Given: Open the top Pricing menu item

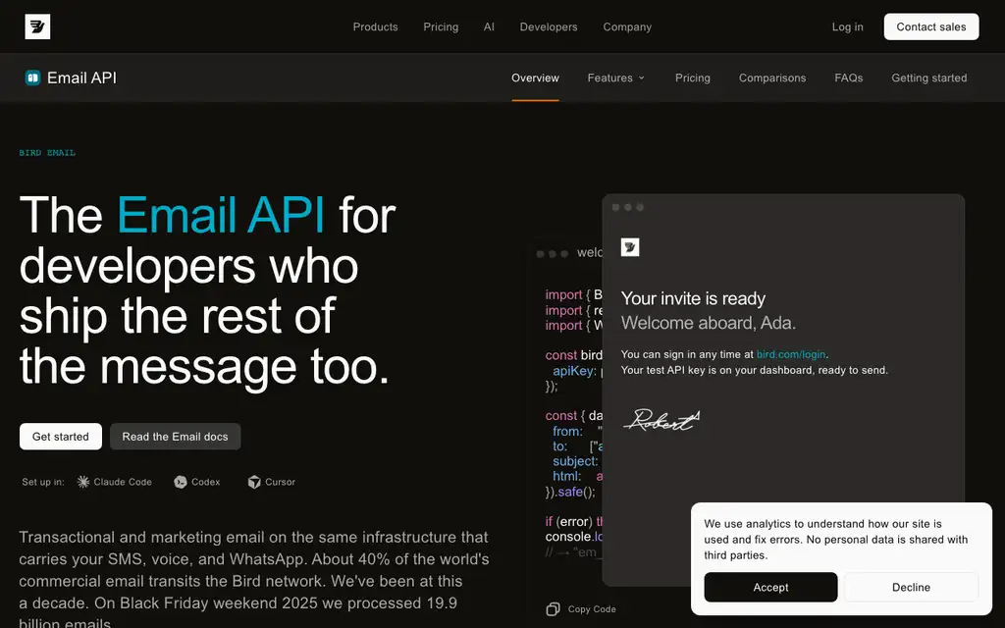Looking at the screenshot, I should (441, 26).
